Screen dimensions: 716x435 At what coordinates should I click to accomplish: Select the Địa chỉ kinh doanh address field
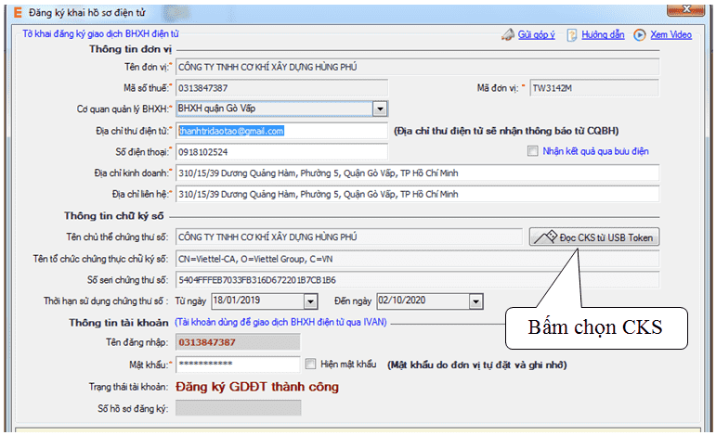pyautogui.click(x=416, y=173)
